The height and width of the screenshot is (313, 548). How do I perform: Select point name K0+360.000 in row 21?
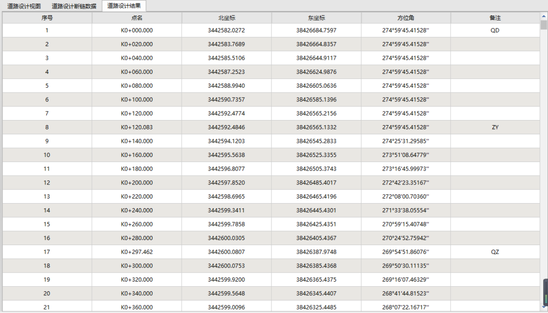136,307
